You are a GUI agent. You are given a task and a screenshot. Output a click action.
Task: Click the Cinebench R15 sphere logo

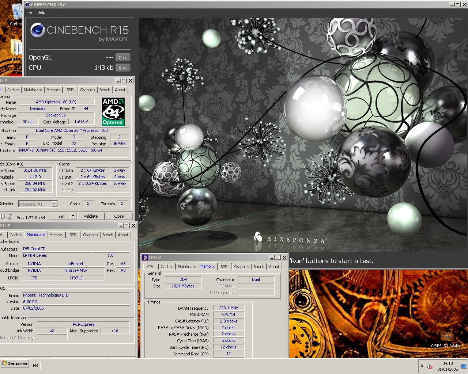tap(37, 30)
